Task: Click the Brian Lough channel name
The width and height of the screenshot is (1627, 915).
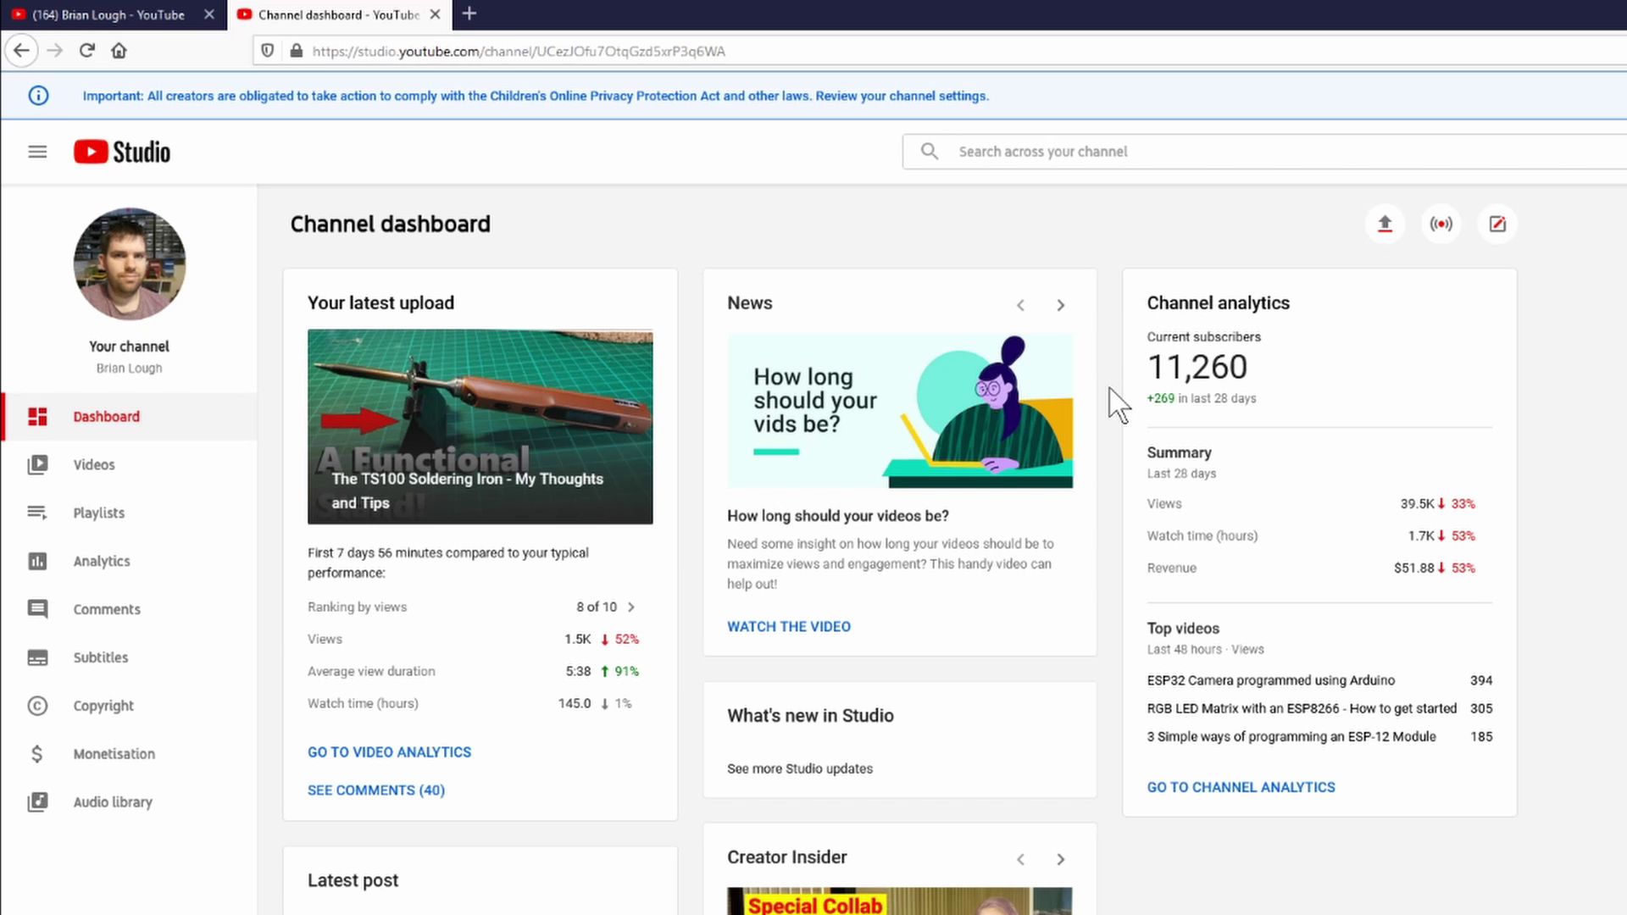Action: (x=129, y=369)
